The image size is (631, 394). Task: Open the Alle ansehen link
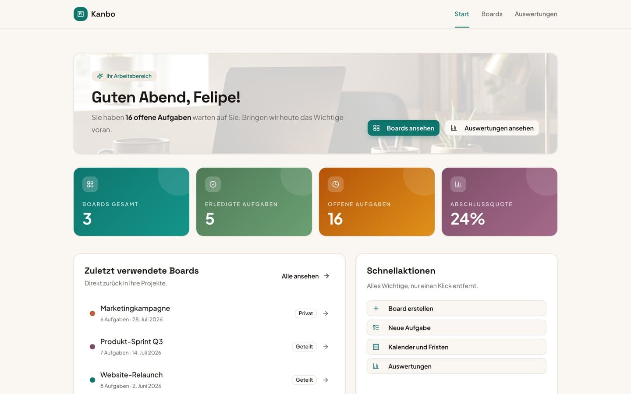click(x=305, y=276)
